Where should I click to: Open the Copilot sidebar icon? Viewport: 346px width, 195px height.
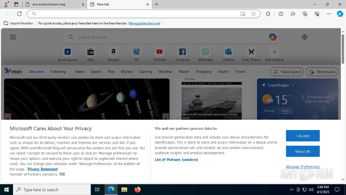pos(340,14)
